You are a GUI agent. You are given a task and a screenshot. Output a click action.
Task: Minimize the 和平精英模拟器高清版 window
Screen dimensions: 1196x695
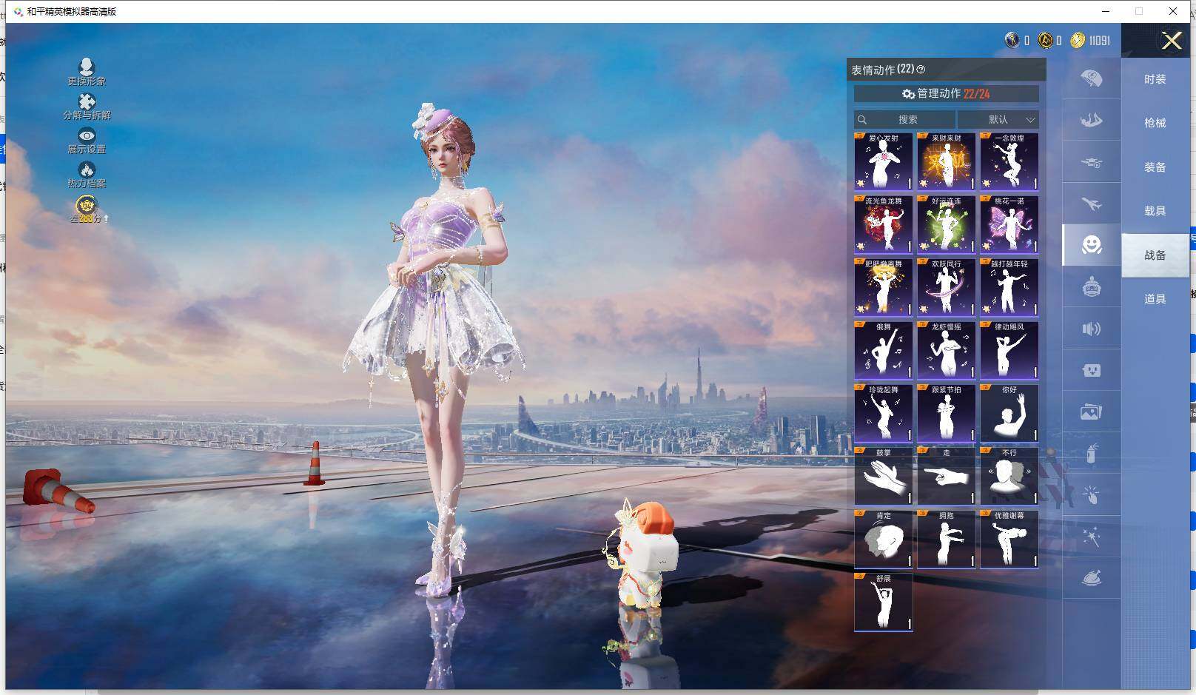click(1106, 11)
